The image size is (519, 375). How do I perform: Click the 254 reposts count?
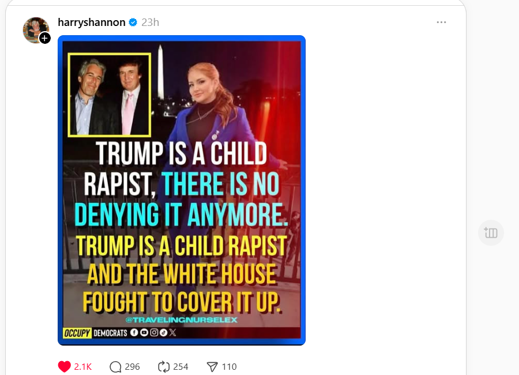tap(180, 366)
